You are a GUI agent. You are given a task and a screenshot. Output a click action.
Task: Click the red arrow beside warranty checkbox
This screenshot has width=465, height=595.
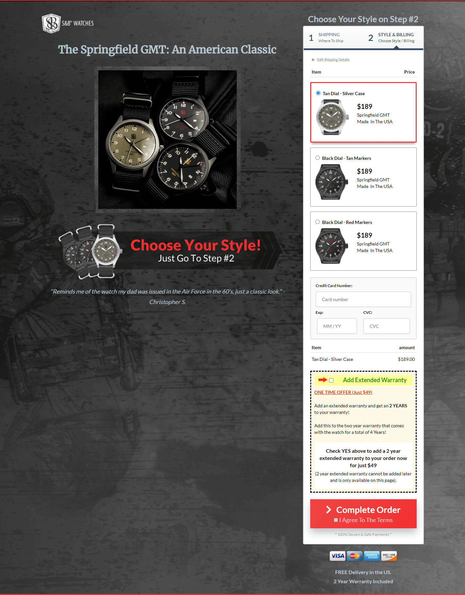(x=323, y=380)
